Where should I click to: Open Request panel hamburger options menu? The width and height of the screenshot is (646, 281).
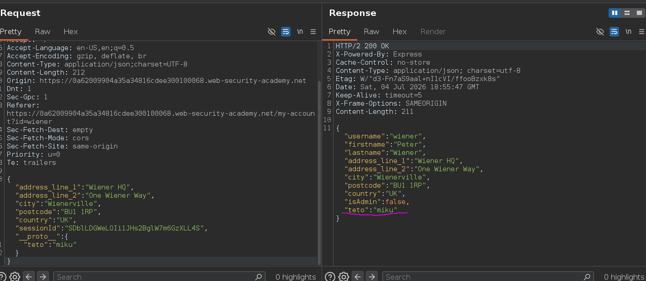coord(313,31)
